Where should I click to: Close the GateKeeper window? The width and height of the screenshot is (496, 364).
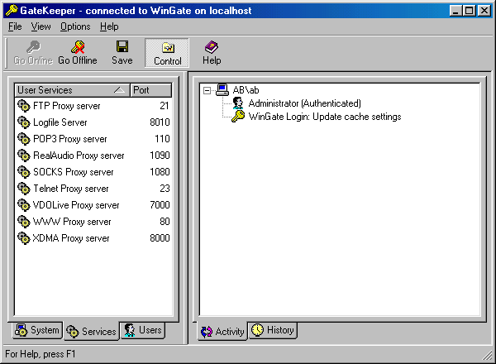(484, 11)
